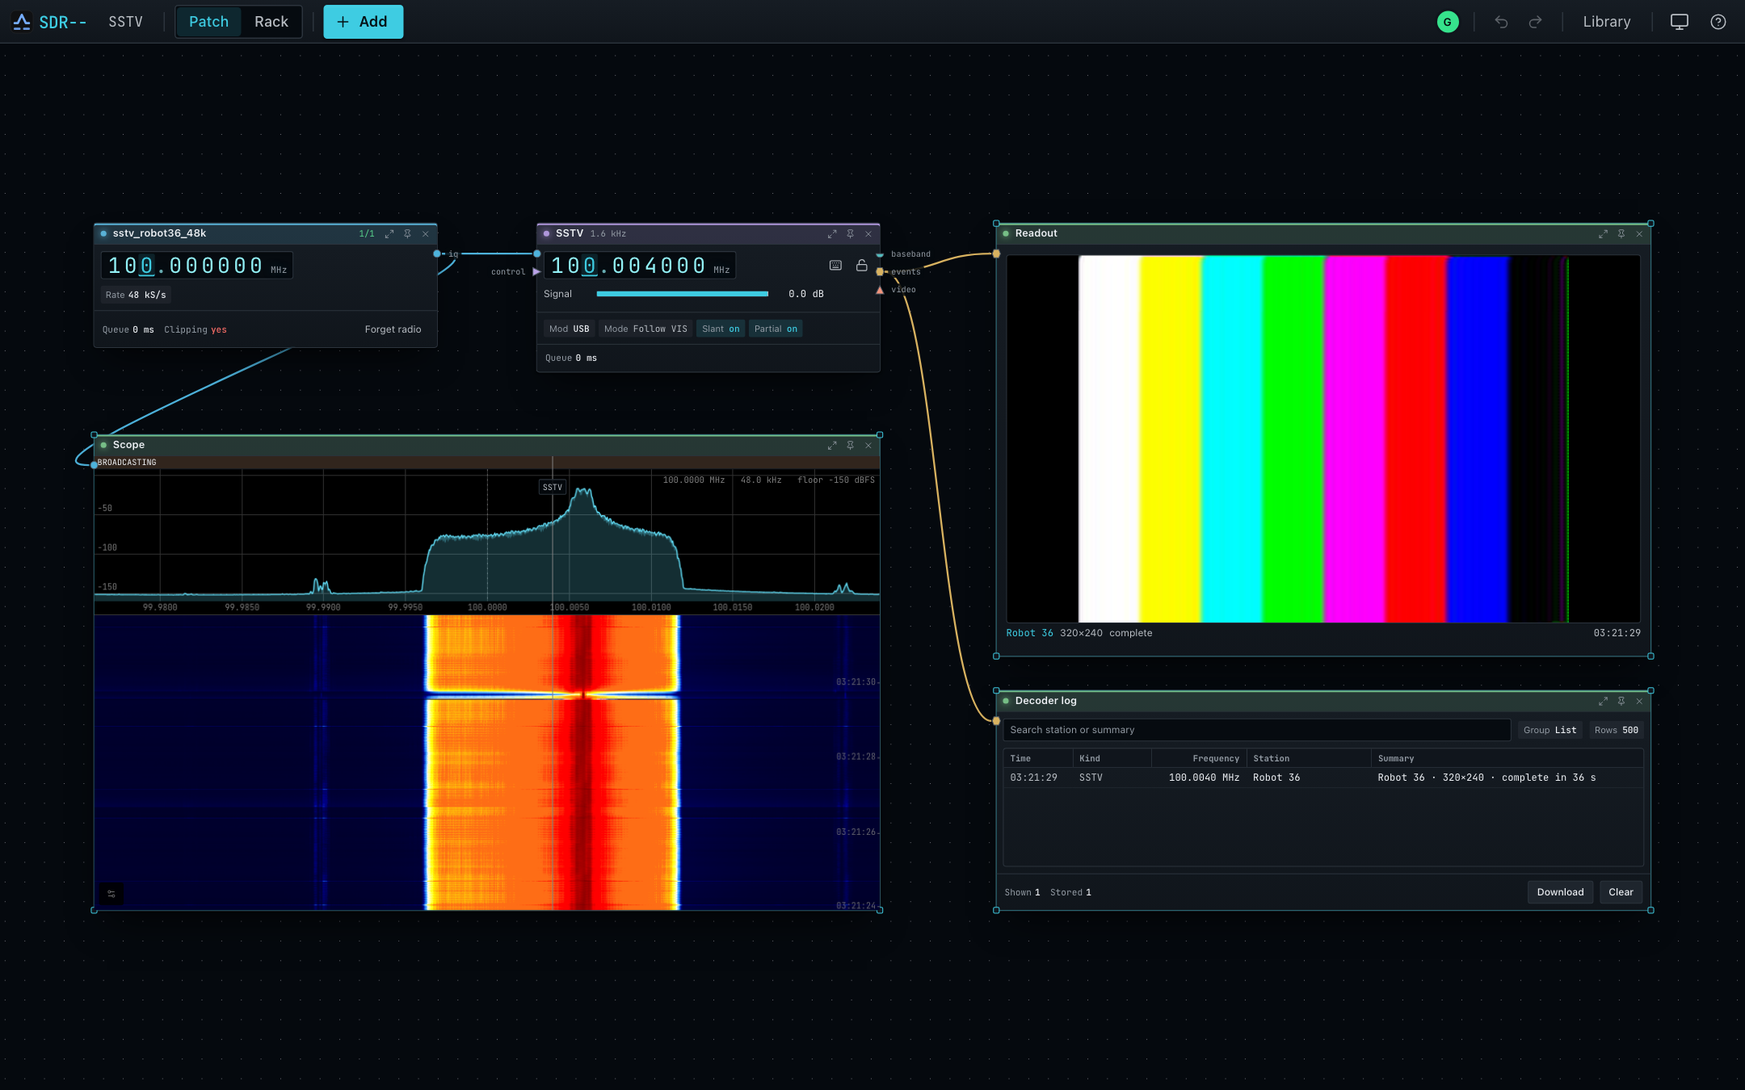Expand the Scope panel to fullscreen
The width and height of the screenshot is (1745, 1090).
(x=832, y=445)
